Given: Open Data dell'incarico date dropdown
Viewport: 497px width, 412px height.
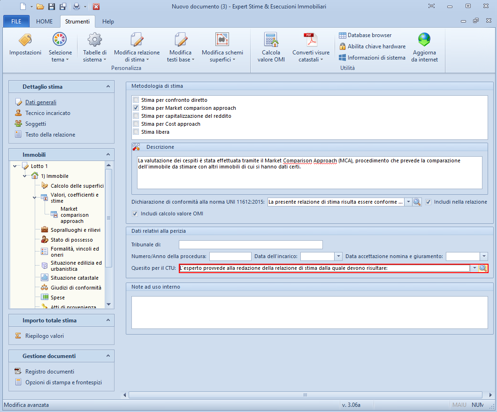Looking at the screenshot, I should (338, 256).
